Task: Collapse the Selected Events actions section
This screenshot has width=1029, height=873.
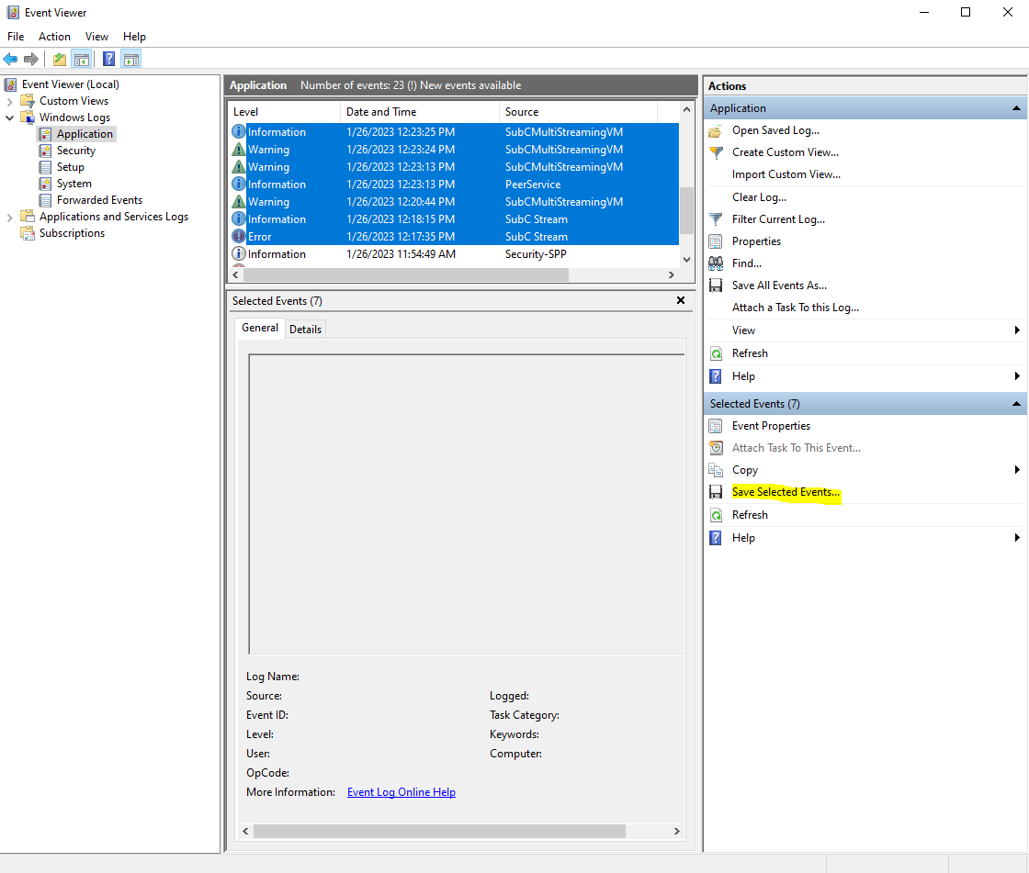Action: point(1016,404)
